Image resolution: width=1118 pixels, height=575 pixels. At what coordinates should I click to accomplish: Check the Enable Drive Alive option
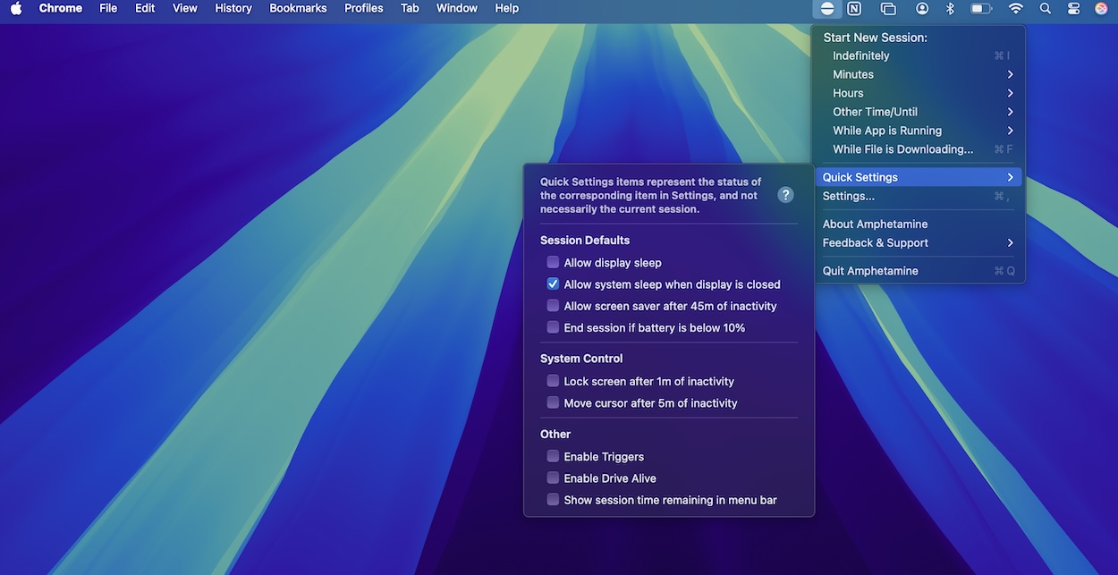point(553,478)
